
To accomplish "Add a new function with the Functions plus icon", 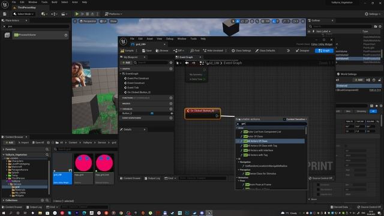I will 171,98.
